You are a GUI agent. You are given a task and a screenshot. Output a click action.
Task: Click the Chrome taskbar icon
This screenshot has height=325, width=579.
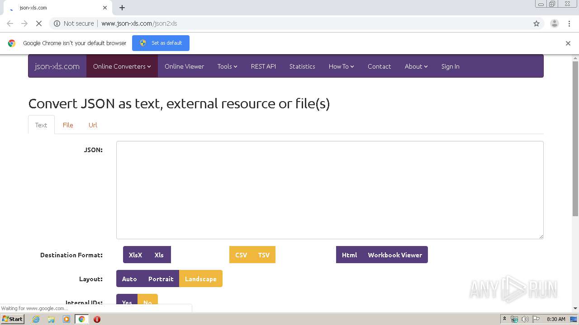coord(81,319)
